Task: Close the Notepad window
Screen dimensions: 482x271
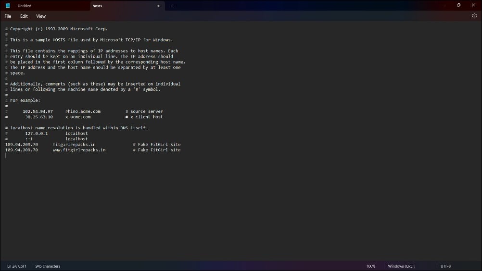Action: pos(473,5)
